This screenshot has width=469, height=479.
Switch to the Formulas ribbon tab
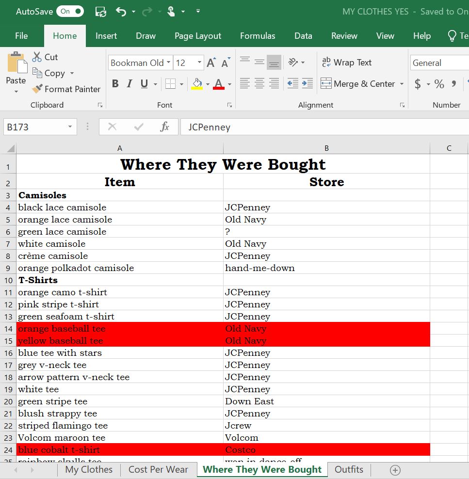258,35
